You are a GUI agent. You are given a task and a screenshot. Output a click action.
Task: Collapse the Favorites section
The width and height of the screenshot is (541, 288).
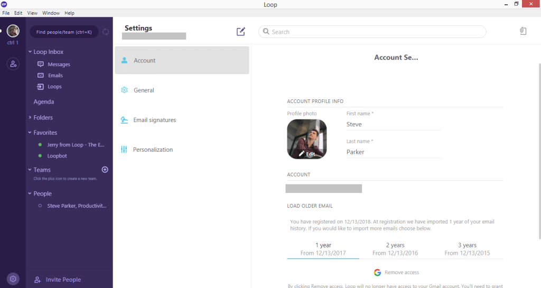[x=30, y=133]
